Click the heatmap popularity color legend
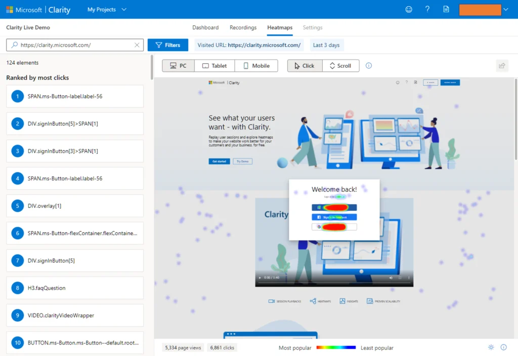Image resolution: width=518 pixels, height=356 pixels. (336, 347)
